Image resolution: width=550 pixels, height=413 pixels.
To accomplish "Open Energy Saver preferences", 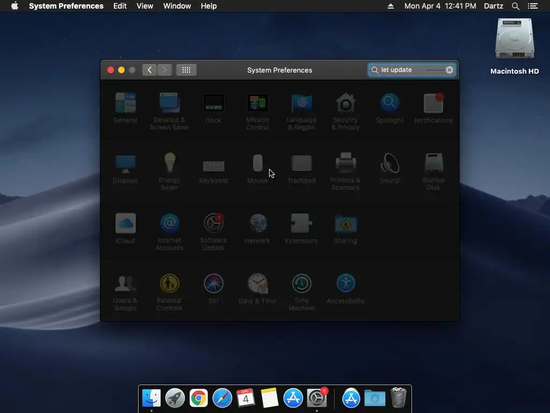I will (x=169, y=172).
